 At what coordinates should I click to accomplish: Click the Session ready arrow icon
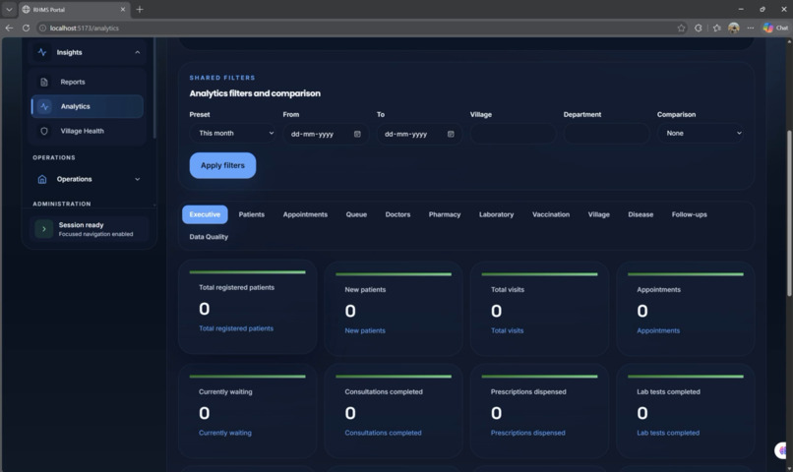pyautogui.click(x=44, y=229)
